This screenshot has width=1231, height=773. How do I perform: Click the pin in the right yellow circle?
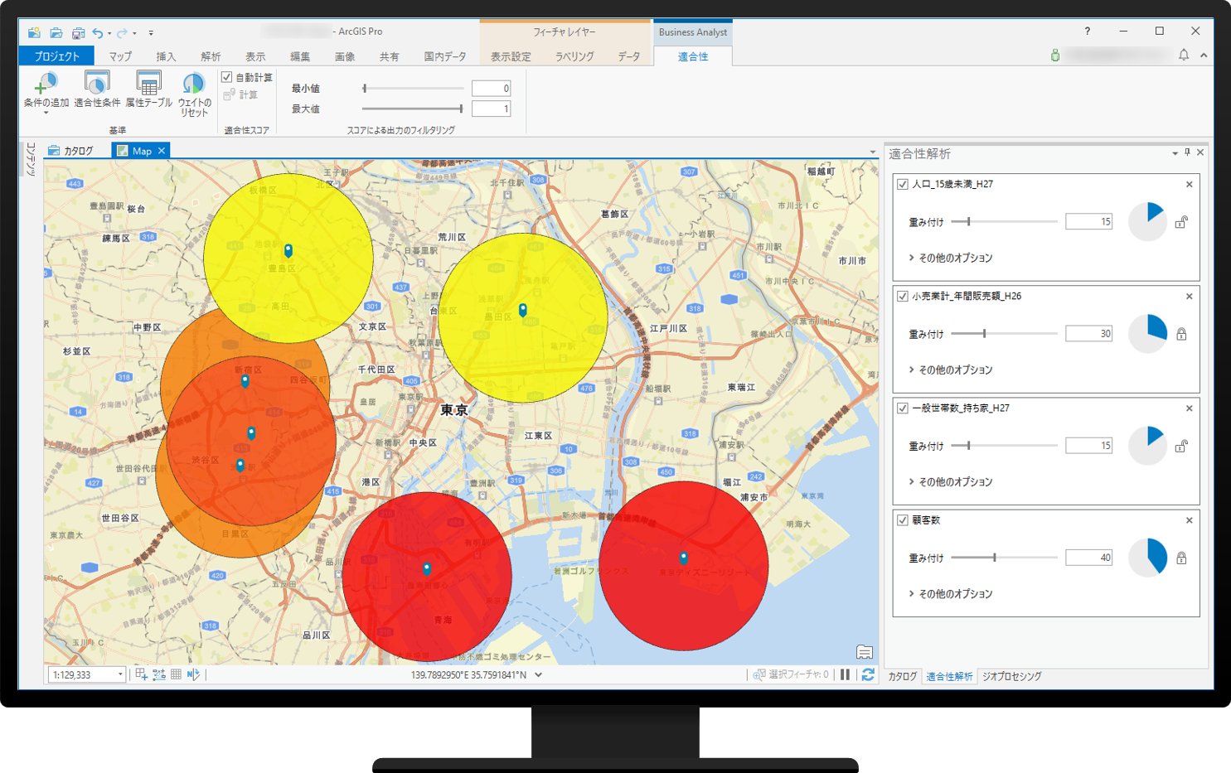point(522,310)
